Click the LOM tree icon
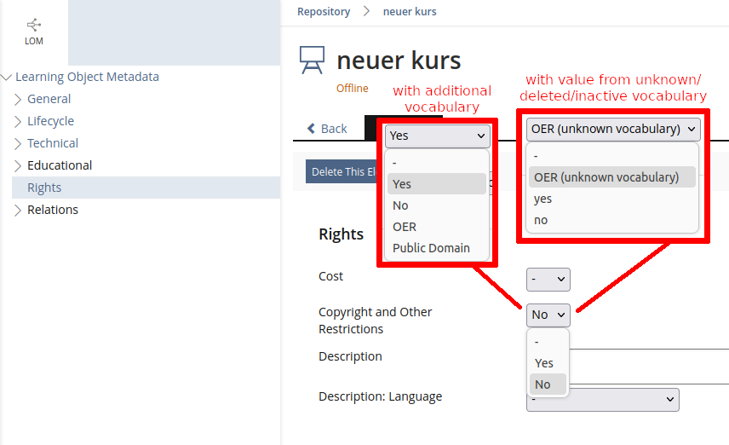Image resolution: width=729 pixels, height=445 pixels. click(33, 26)
